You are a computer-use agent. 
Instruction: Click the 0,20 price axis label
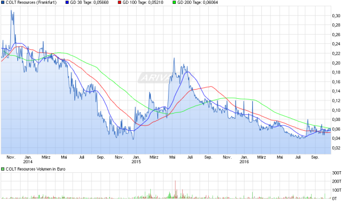pos(336,63)
